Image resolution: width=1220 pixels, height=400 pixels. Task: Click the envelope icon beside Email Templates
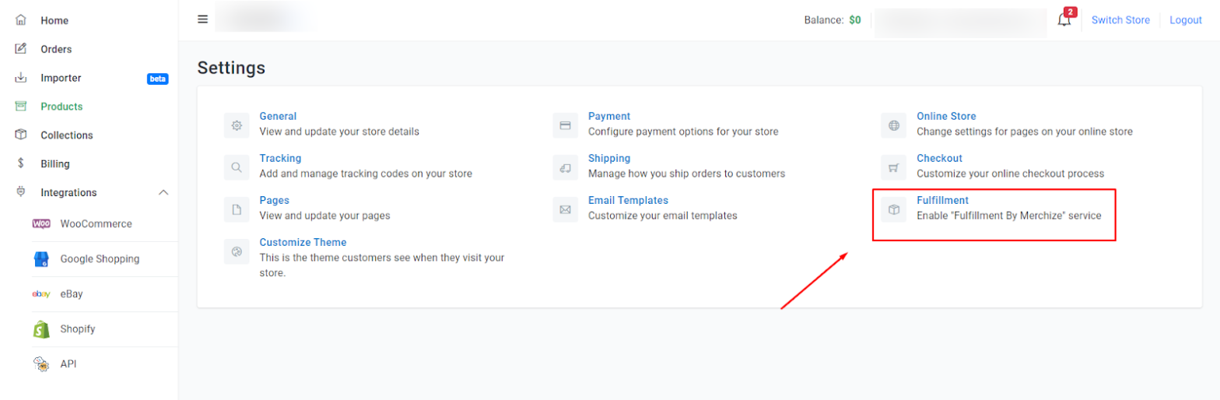point(566,209)
